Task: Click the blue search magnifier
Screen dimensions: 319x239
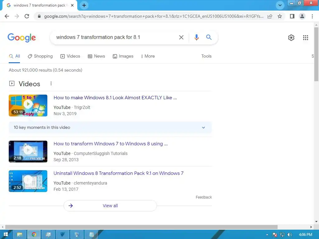Action: pos(209,37)
